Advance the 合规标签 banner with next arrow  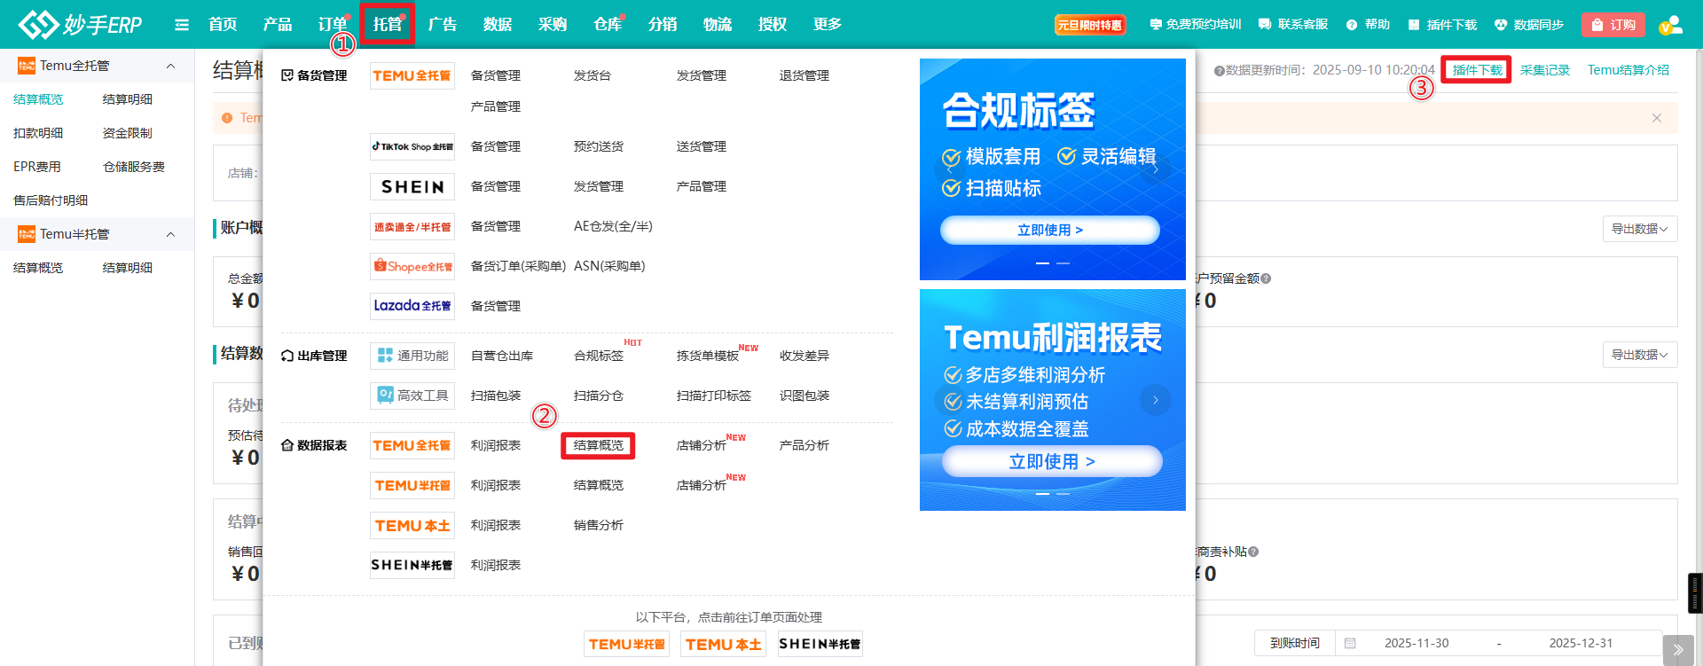click(1155, 168)
